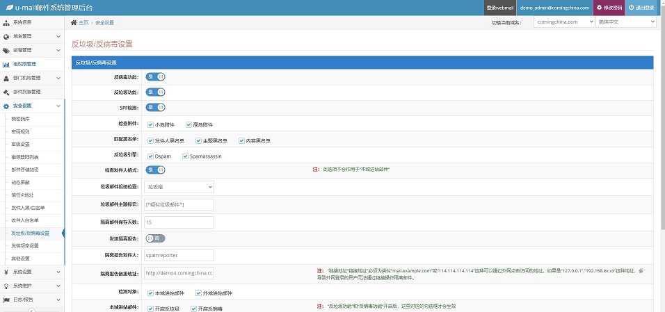Expand the 邮箱管理 chevron
665x312 pixels.
coord(58,51)
